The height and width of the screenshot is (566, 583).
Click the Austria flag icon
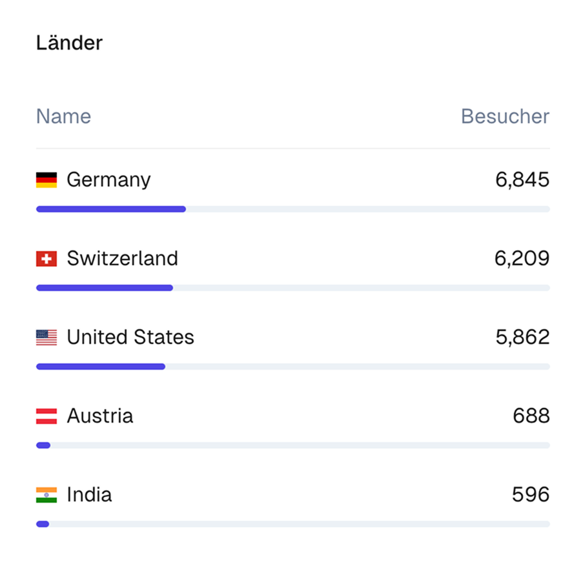(x=46, y=416)
